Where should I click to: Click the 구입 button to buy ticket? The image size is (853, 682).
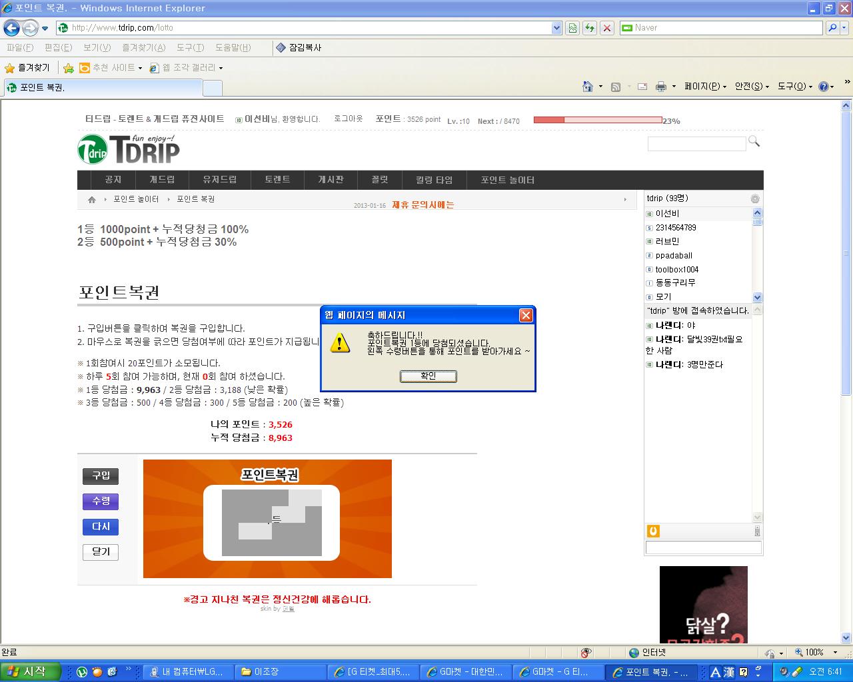101,476
